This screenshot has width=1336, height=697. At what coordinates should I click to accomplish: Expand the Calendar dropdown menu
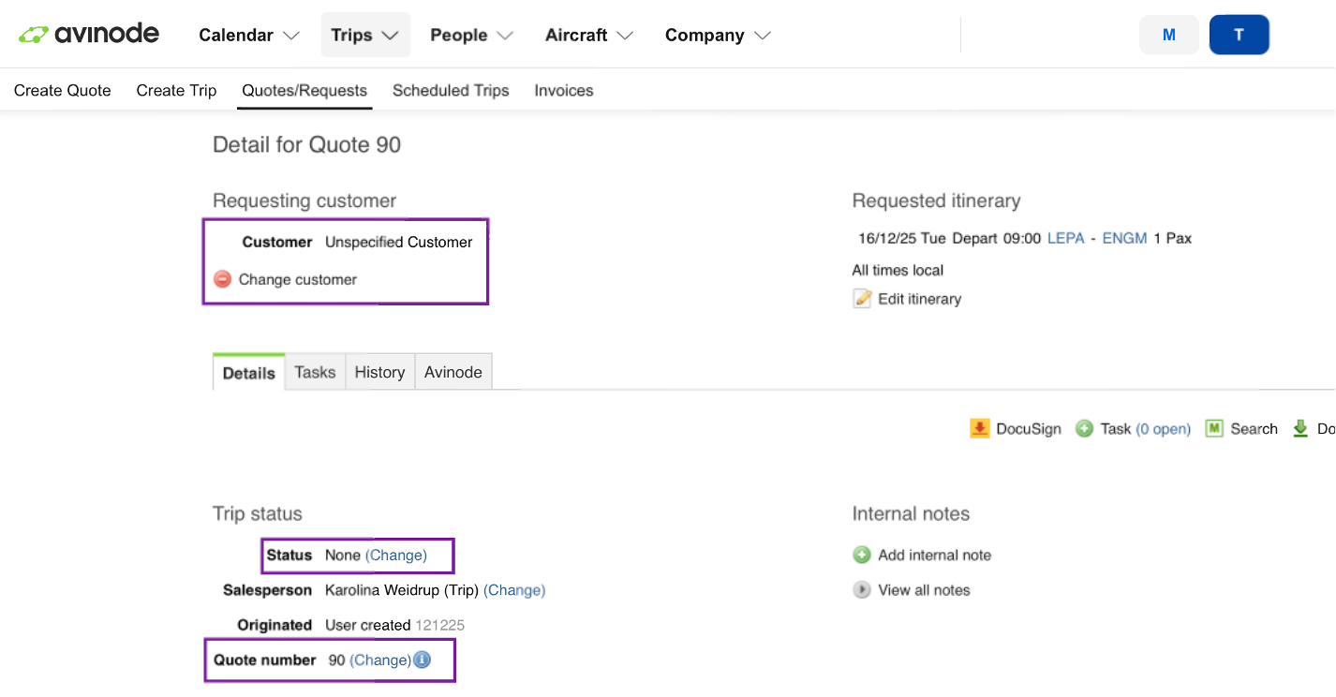tap(249, 35)
